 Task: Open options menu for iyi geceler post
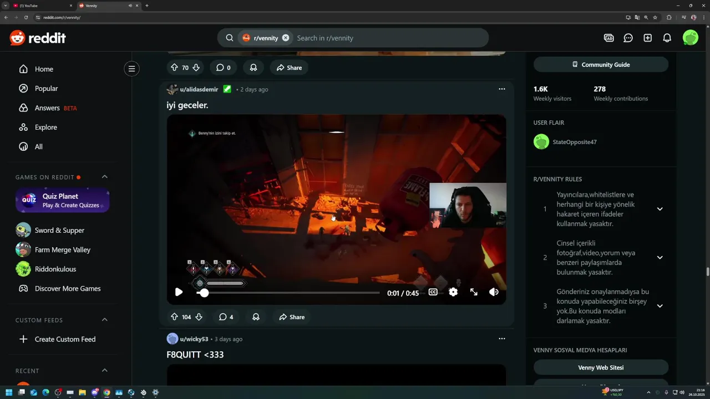coord(501,89)
